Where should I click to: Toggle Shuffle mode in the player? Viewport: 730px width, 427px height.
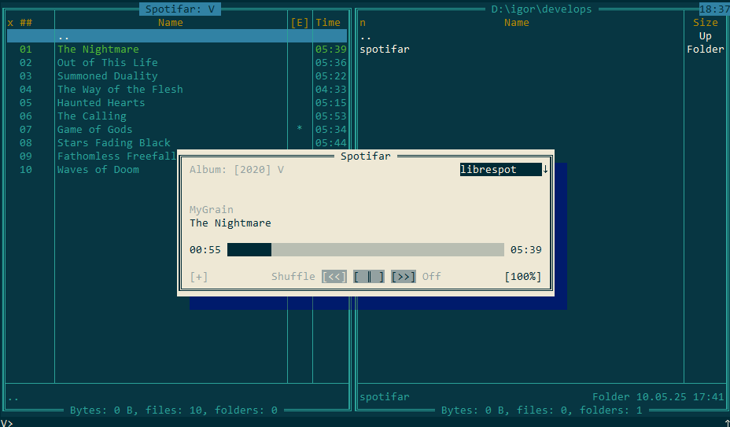pos(293,277)
